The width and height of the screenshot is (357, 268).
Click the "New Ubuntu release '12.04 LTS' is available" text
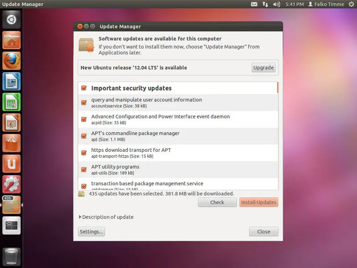[133, 68]
